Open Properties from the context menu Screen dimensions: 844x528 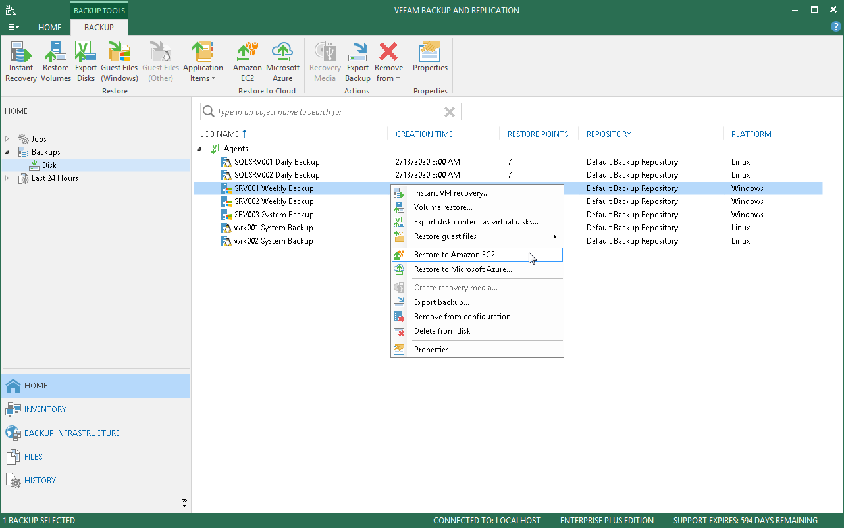coord(477,350)
